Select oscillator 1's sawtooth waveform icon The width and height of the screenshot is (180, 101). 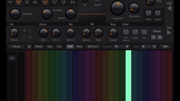35,2
